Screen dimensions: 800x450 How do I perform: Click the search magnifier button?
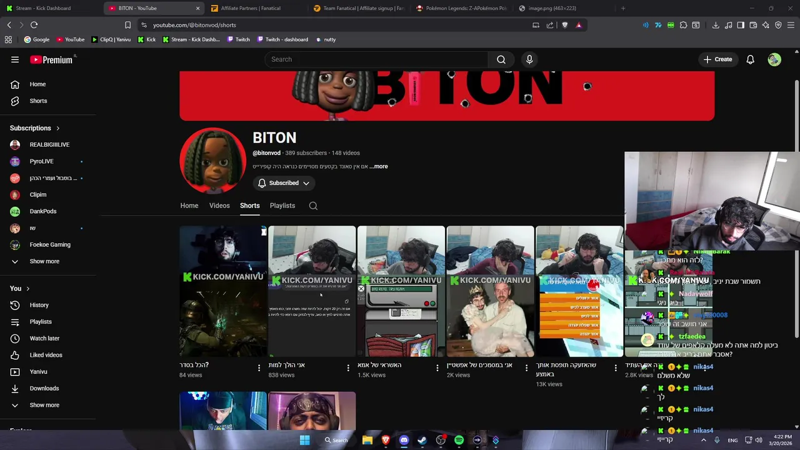501,59
